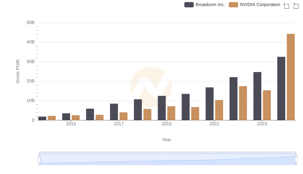Click the Broadcom bar for 2024
The width and height of the screenshot is (303, 174).
coord(281,89)
